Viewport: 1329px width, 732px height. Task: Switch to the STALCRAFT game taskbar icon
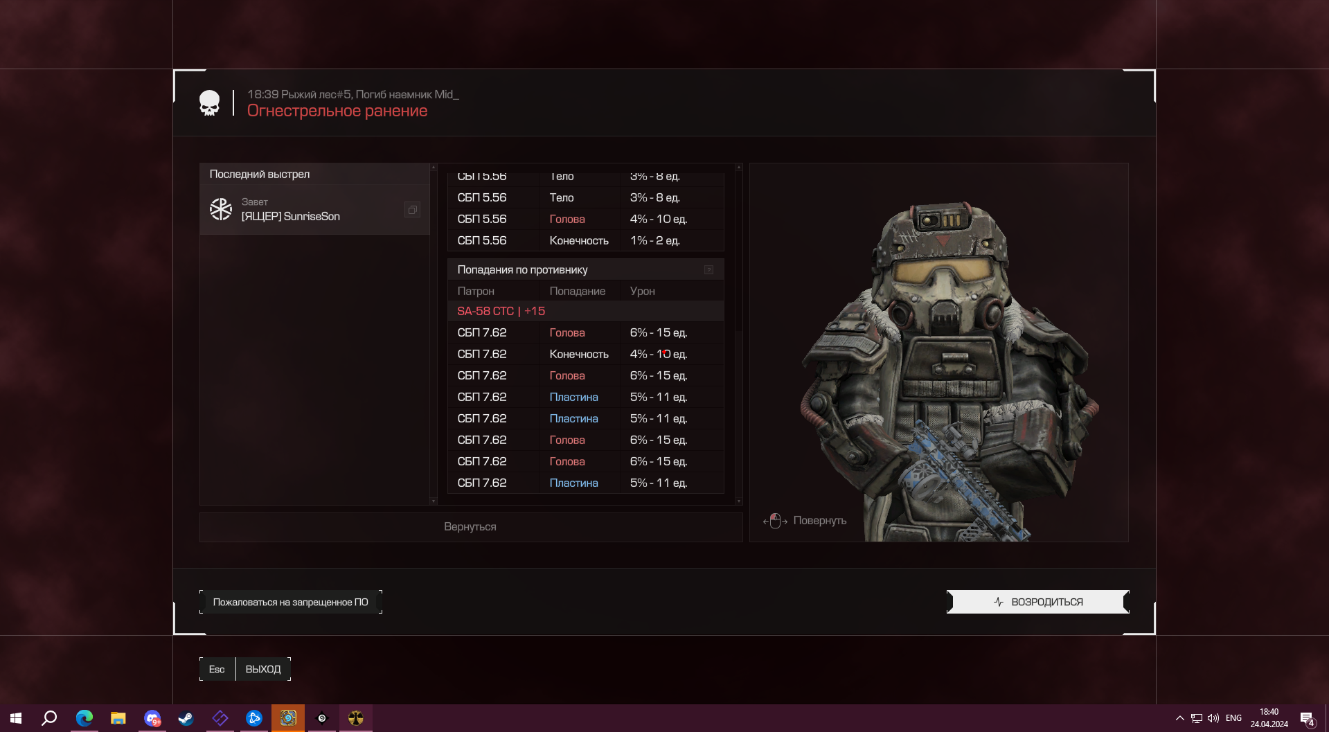[356, 718]
